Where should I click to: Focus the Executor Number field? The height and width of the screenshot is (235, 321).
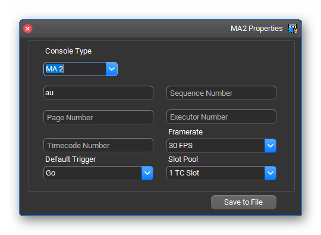pos(221,117)
